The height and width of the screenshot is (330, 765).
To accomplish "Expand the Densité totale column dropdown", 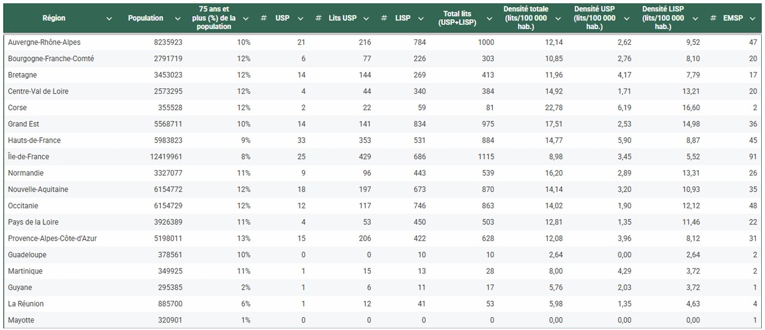I will click(558, 19).
